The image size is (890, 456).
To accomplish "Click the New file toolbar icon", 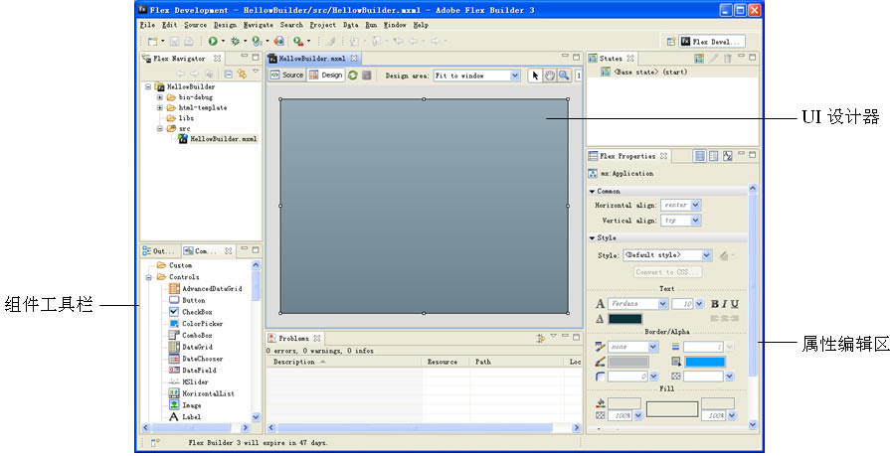I will [x=152, y=41].
